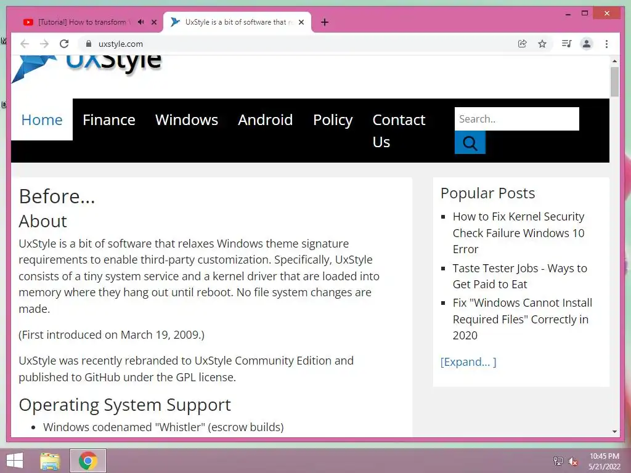Screen dimensions: 631x473
Task: View site info via the padlock icon
Action: (x=89, y=44)
